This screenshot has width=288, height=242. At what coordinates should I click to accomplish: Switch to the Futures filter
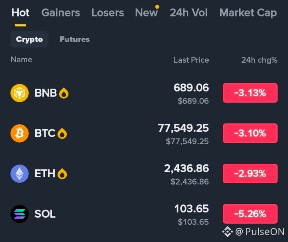pos(74,39)
